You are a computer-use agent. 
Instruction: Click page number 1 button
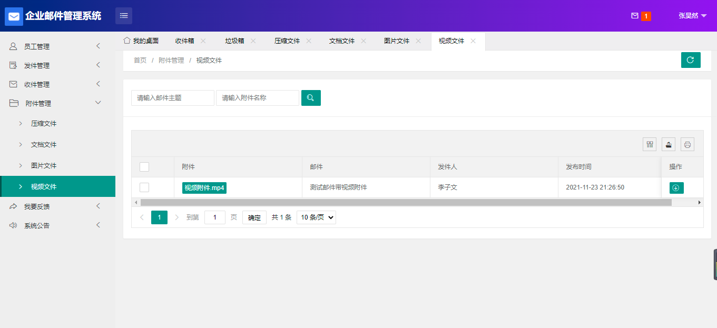tap(159, 217)
